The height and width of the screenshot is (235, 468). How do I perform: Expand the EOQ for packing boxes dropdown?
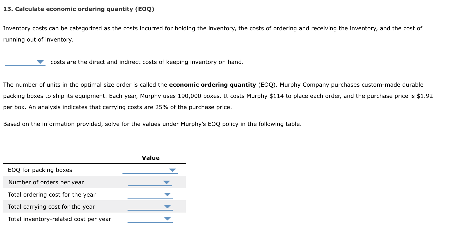tap(172, 169)
